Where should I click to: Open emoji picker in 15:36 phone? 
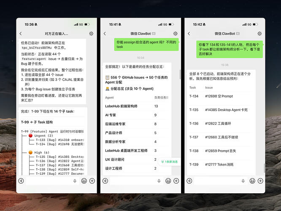84,181
